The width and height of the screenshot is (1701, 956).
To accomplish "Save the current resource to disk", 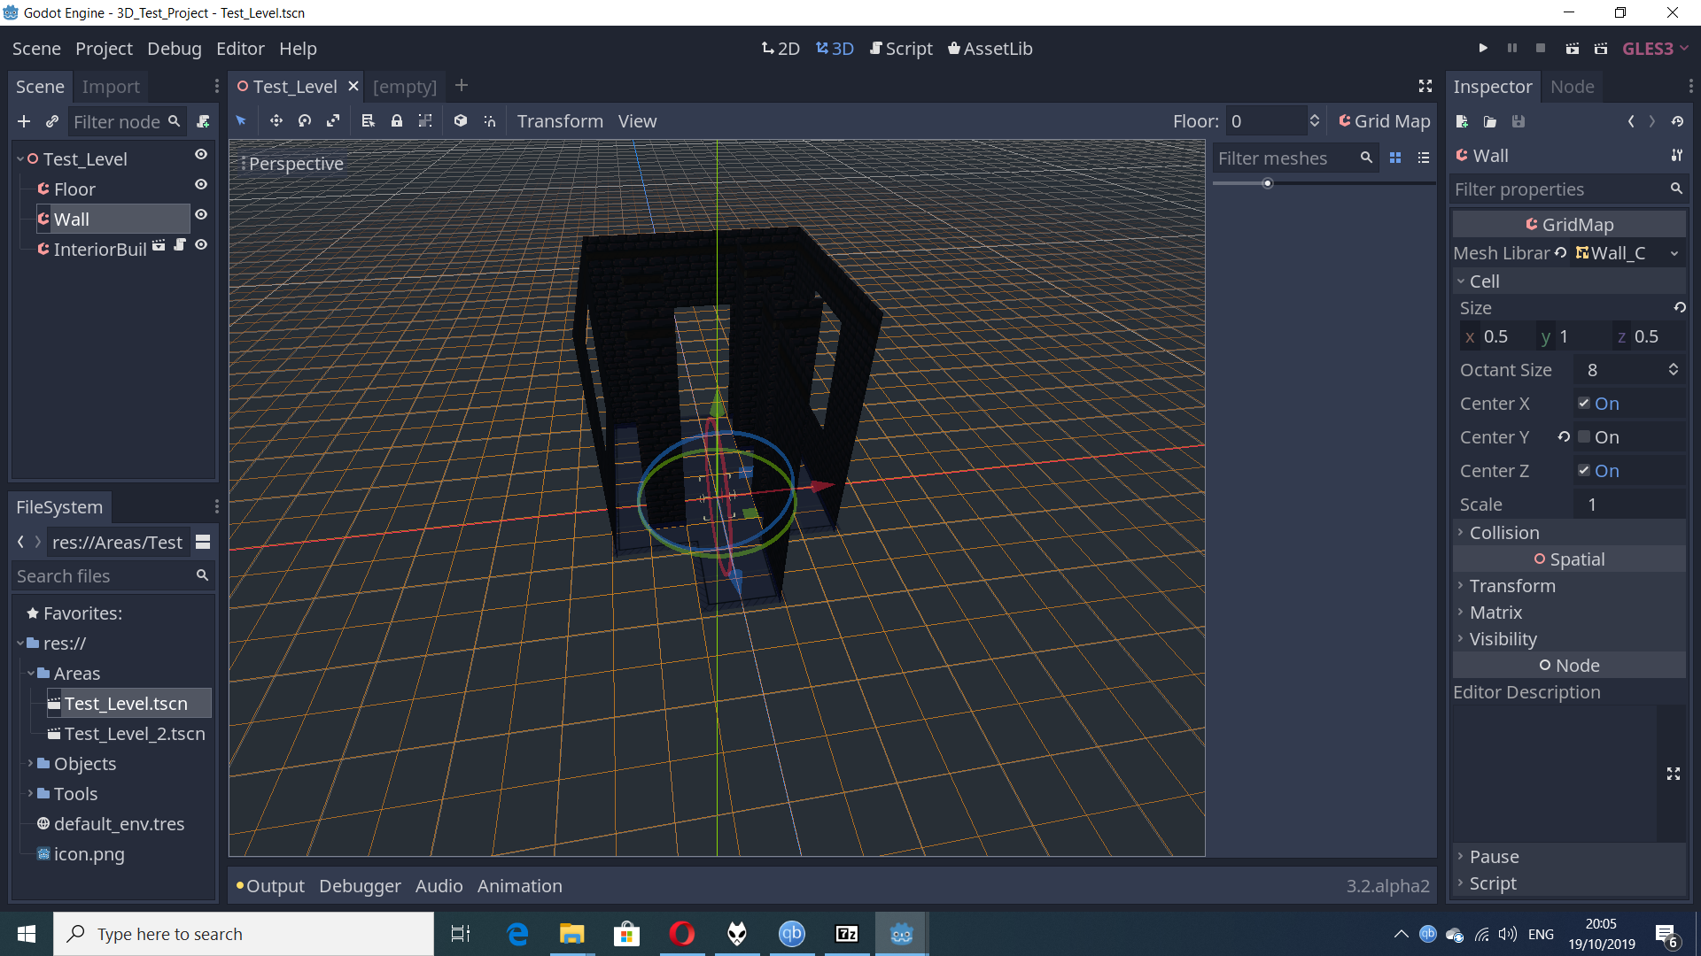I will [1518, 121].
